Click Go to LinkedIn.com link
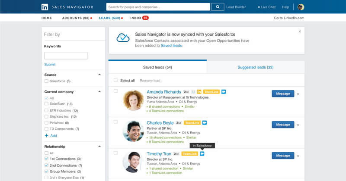 pyautogui.click(x=289, y=18)
